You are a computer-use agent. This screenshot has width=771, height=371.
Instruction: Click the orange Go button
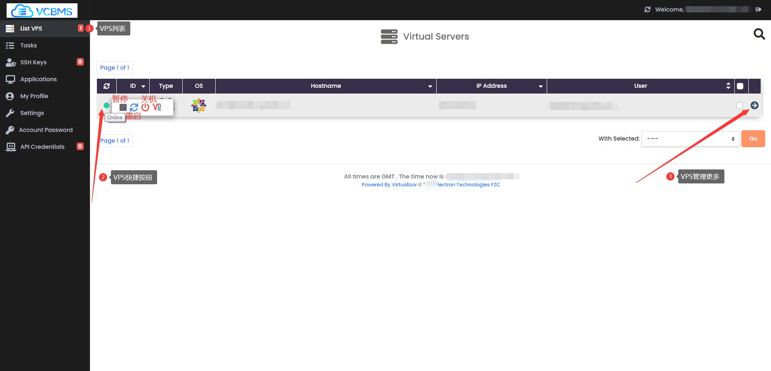pyautogui.click(x=753, y=139)
